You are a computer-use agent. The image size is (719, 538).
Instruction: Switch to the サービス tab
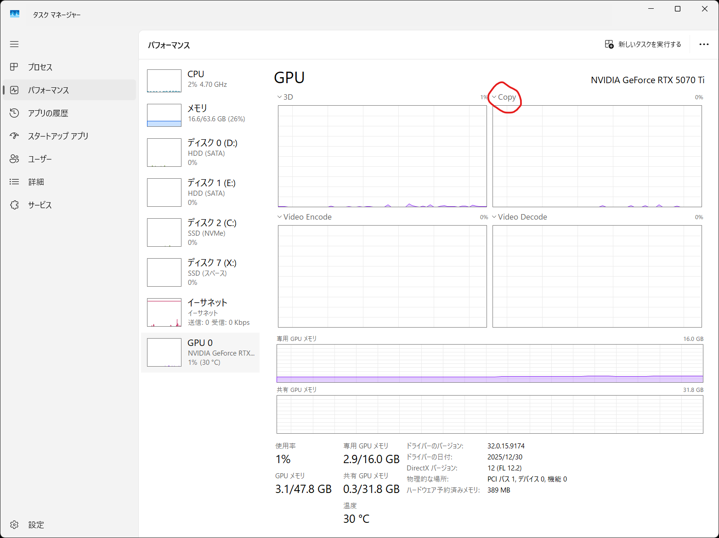click(x=69, y=205)
